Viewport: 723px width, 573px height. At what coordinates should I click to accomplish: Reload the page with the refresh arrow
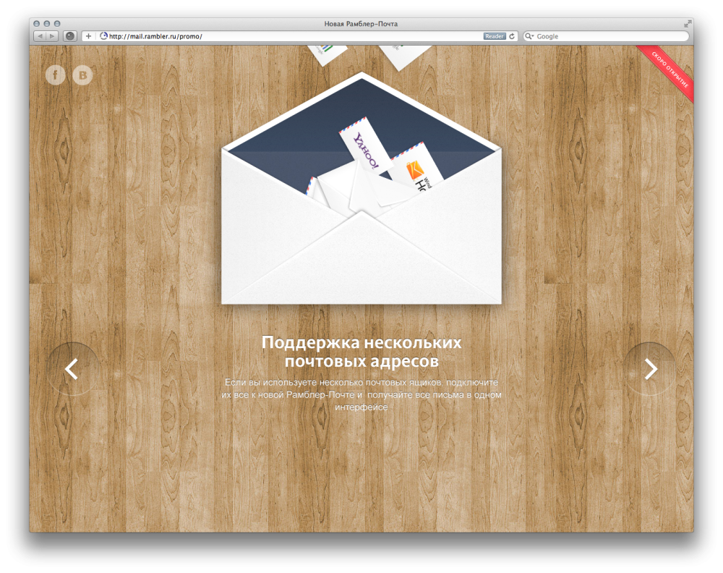512,36
